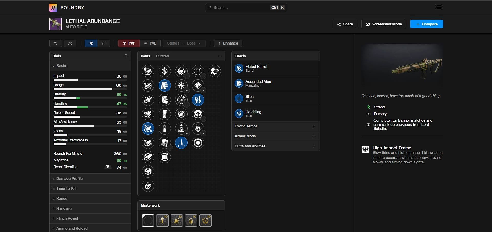
Task: Switch to the PvP mode tab
Action: coord(129,43)
